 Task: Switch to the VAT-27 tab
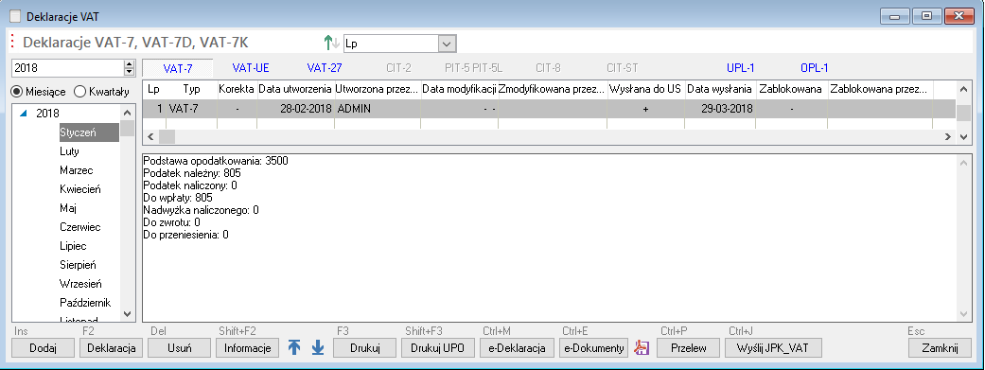pyautogui.click(x=325, y=67)
